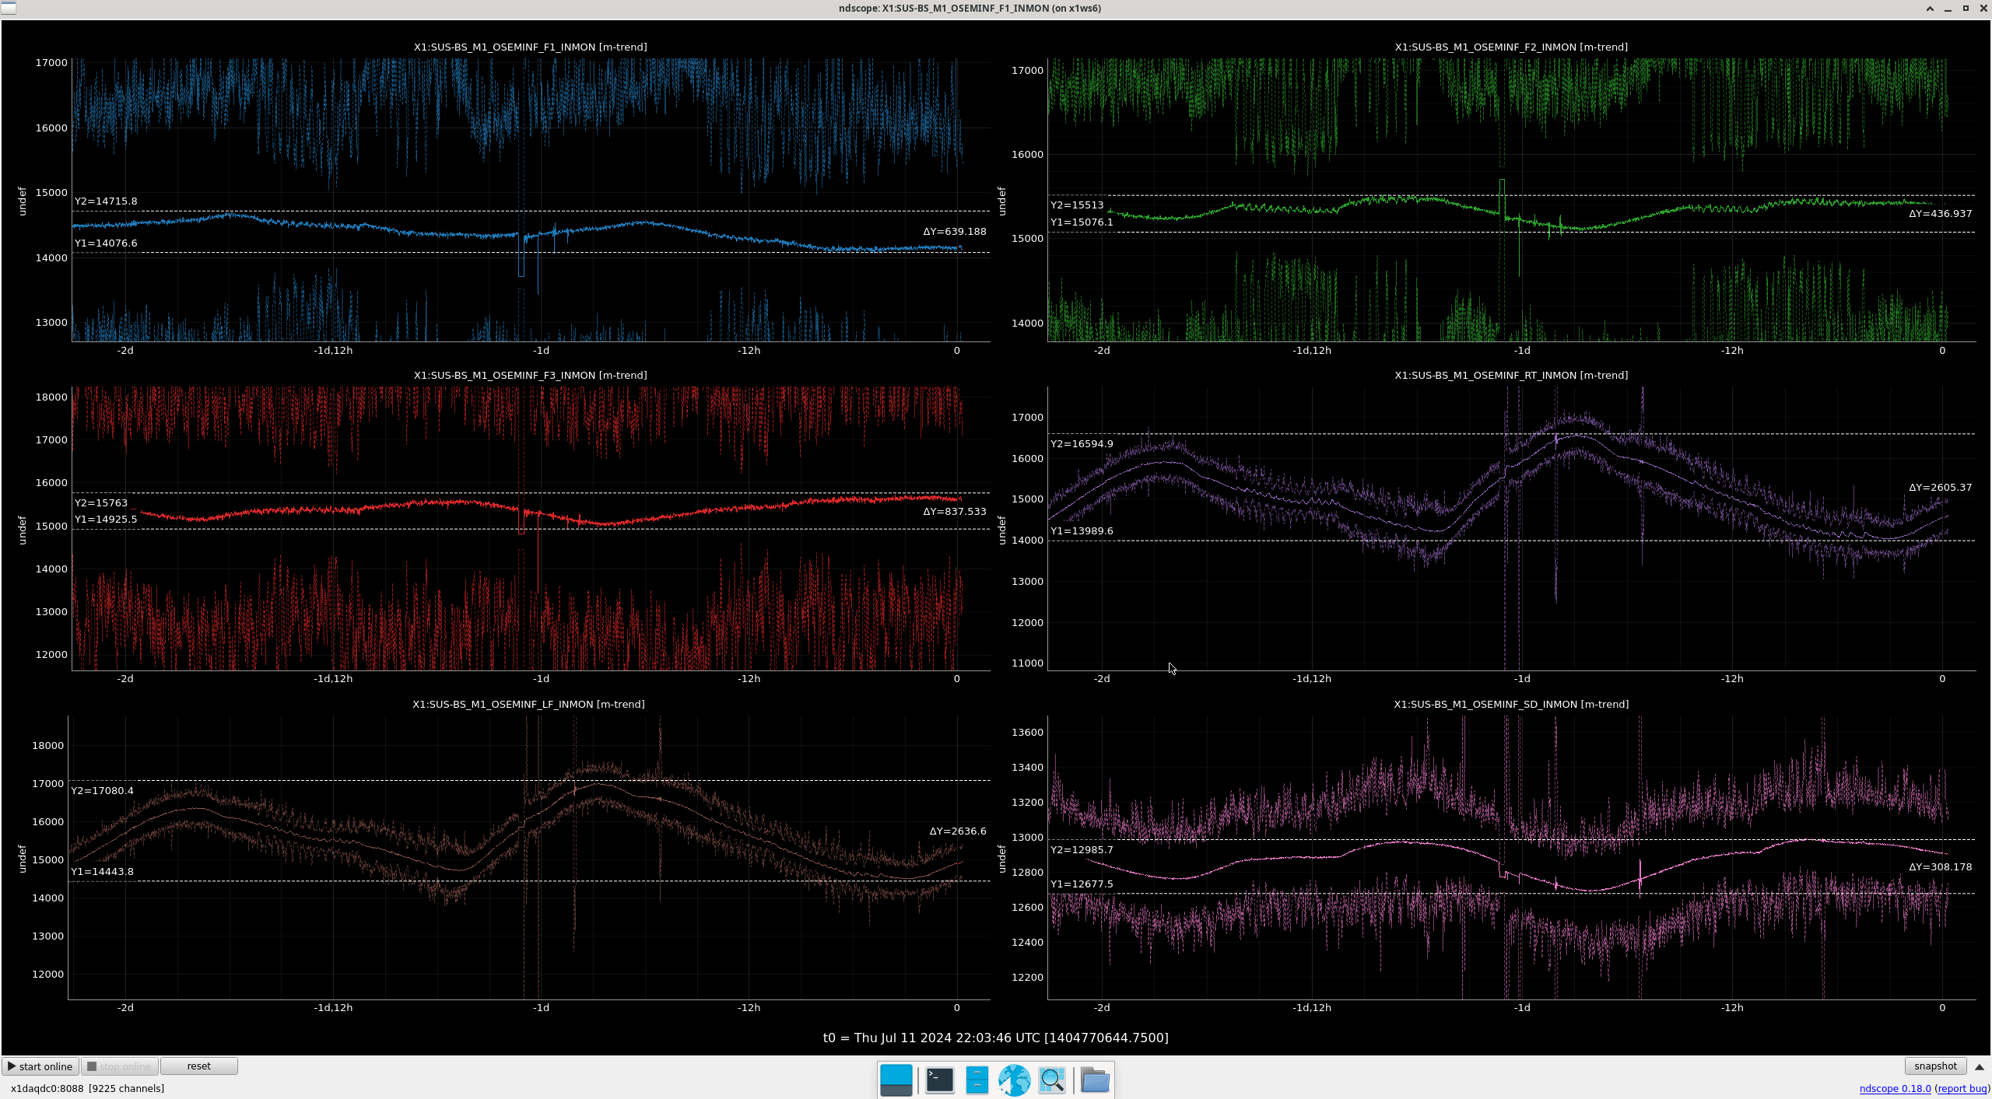1992x1099 pixels.
Task: Click the SD_INMON plot title
Action: pos(1511,704)
